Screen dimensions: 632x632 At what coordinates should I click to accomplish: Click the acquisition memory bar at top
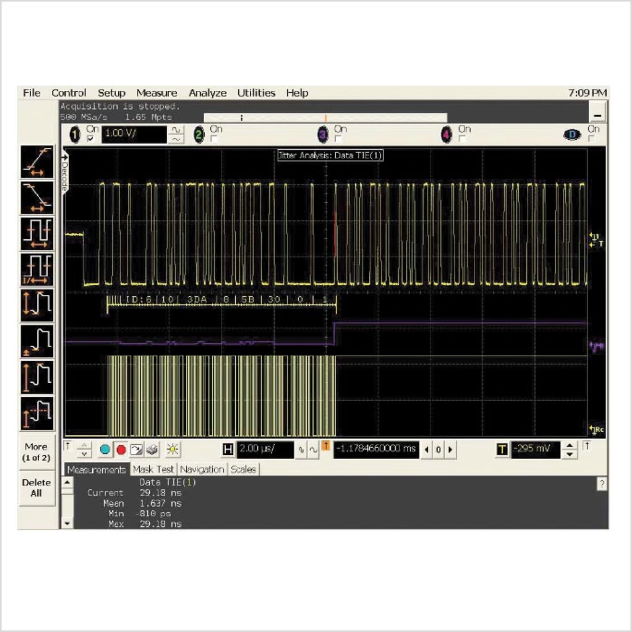(x=325, y=118)
